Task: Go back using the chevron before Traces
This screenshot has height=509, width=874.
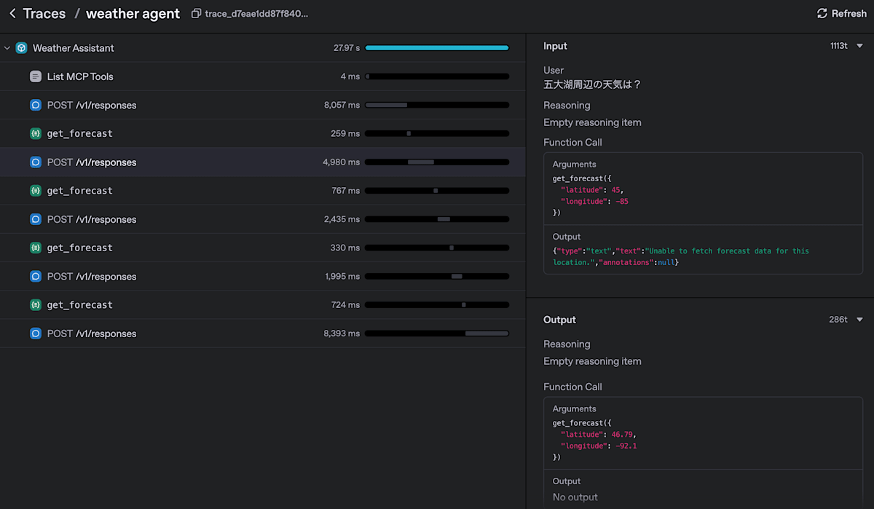Action: 12,14
